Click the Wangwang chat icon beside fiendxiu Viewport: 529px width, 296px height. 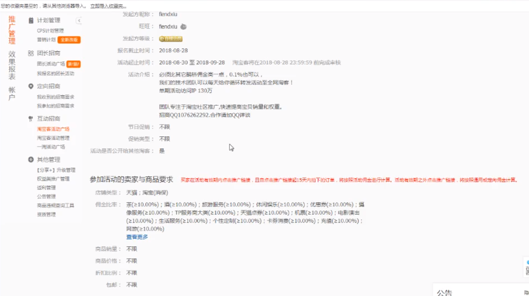[183, 27]
